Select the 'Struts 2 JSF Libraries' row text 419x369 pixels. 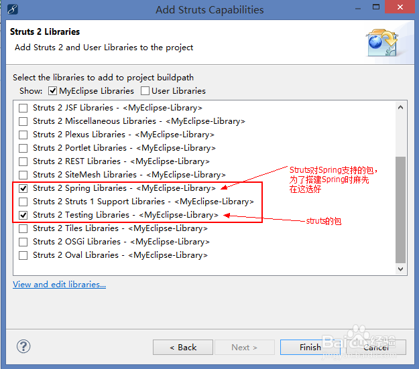(117, 108)
